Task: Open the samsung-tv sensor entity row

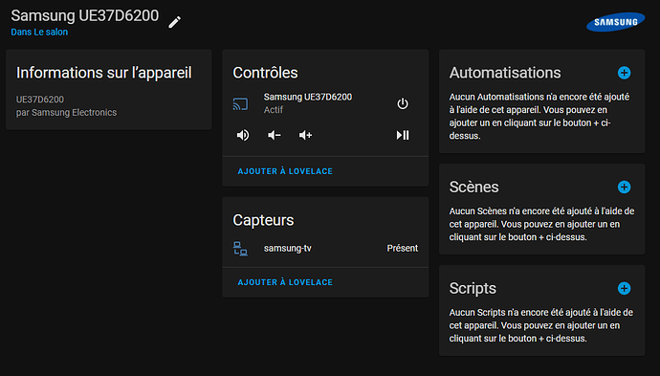Action: pyautogui.click(x=325, y=249)
